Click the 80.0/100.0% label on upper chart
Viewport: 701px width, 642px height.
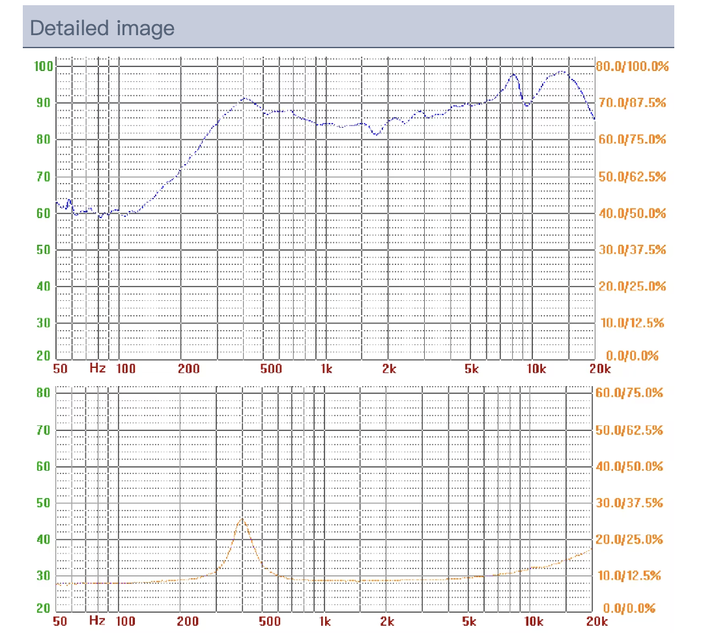(x=631, y=66)
